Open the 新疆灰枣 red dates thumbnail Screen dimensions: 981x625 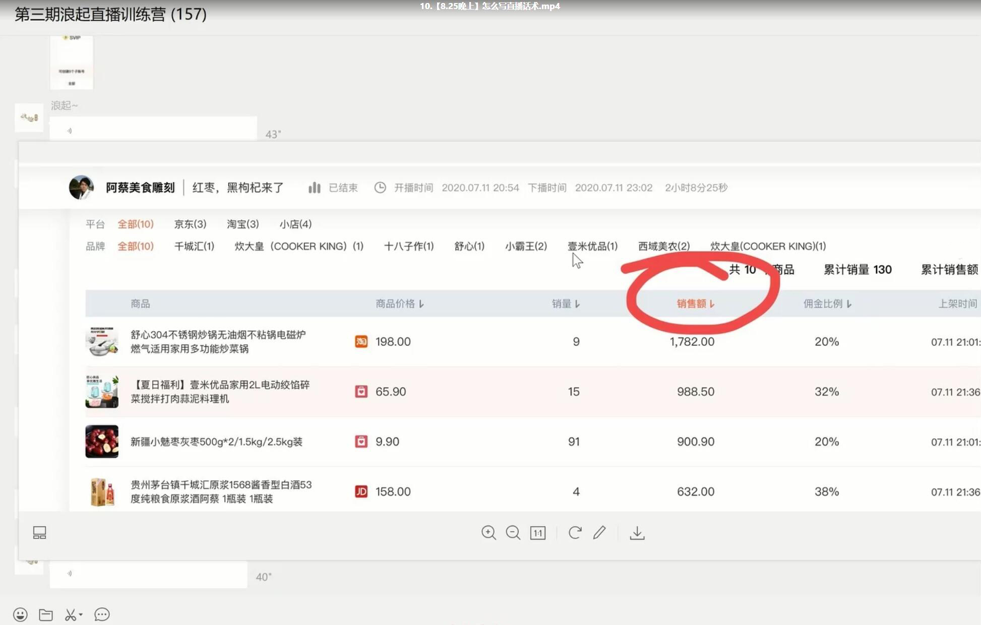tap(102, 442)
